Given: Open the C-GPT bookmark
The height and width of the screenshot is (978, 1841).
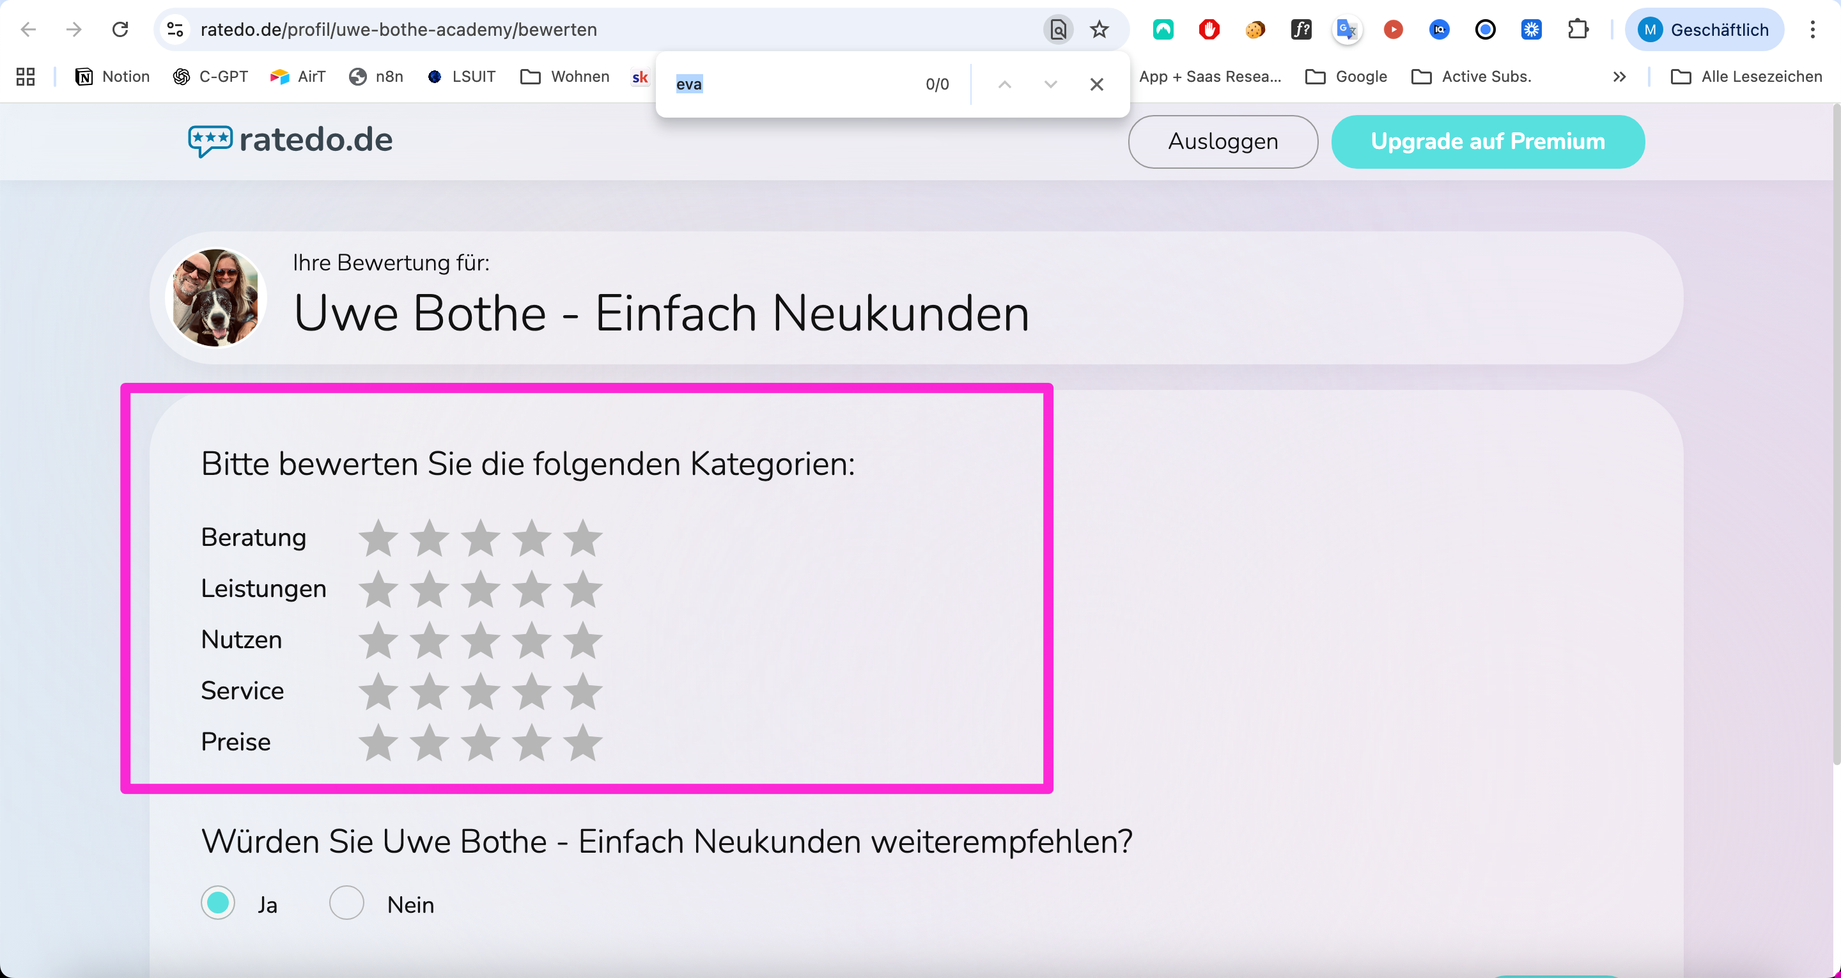Looking at the screenshot, I should 210,77.
